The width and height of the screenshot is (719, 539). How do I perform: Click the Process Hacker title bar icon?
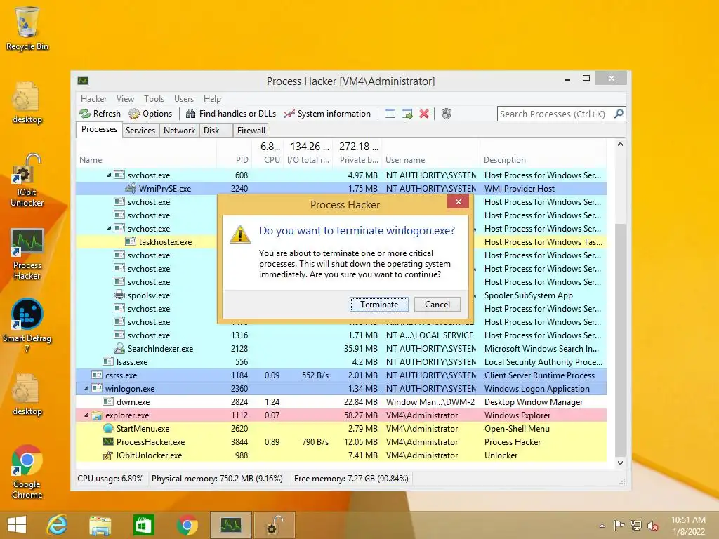(x=83, y=81)
